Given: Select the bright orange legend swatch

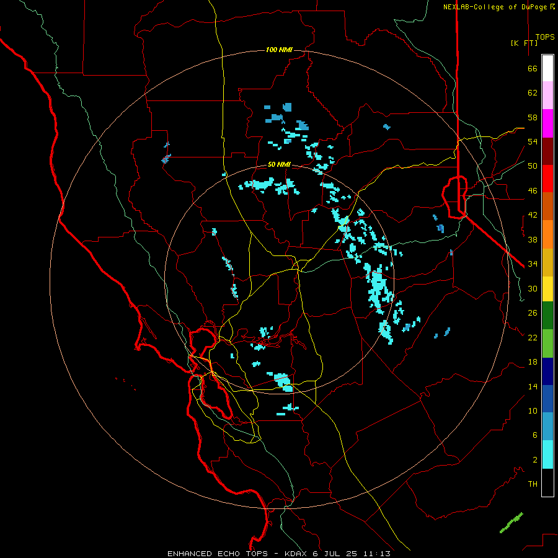Looking at the screenshot, I should pos(547,234).
